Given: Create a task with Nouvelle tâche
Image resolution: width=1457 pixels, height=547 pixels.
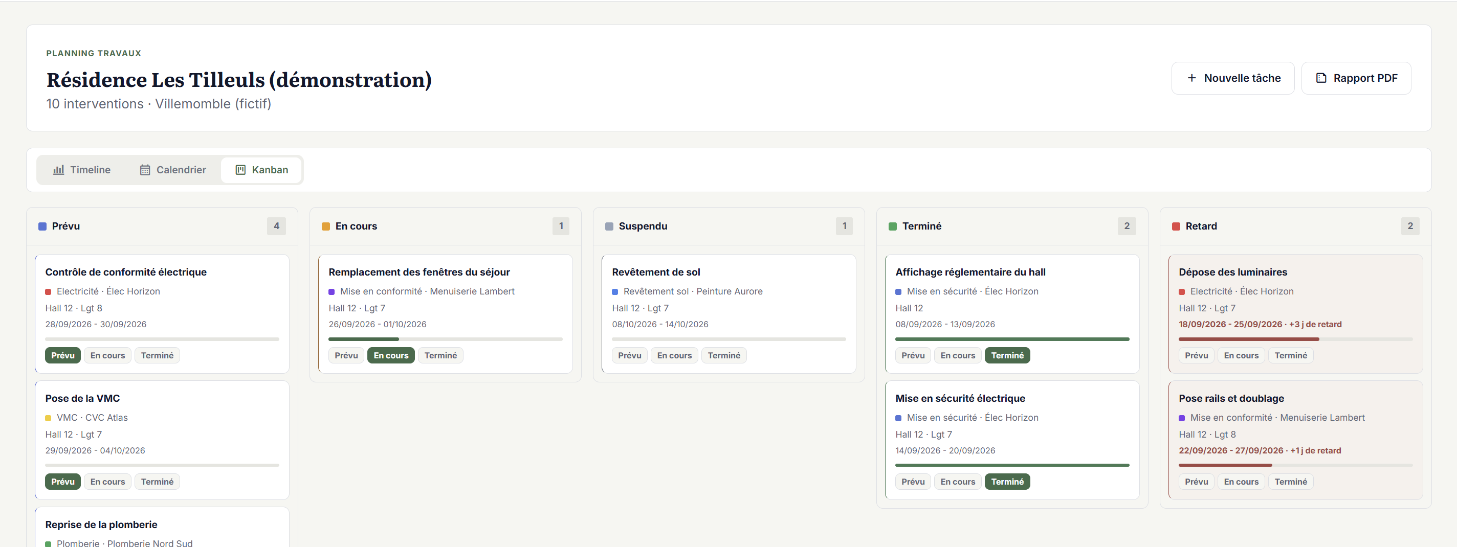Looking at the screenshot, I should pos(1232,78).
